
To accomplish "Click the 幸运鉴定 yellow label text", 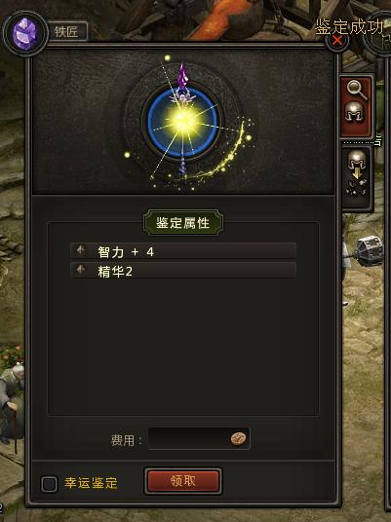I will tap(91, 483).
